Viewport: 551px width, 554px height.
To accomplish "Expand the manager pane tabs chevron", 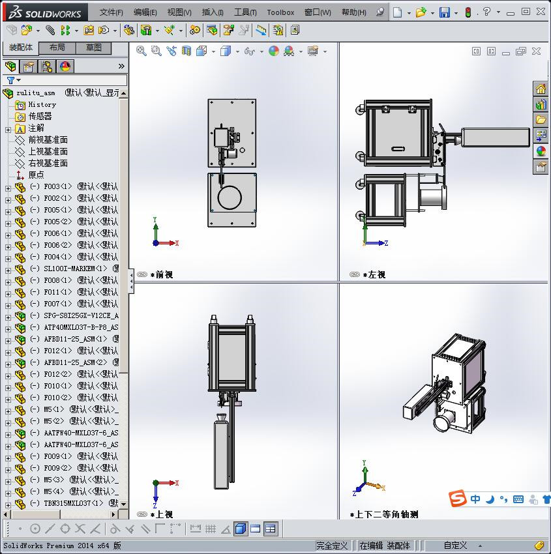I will (121, 66).
